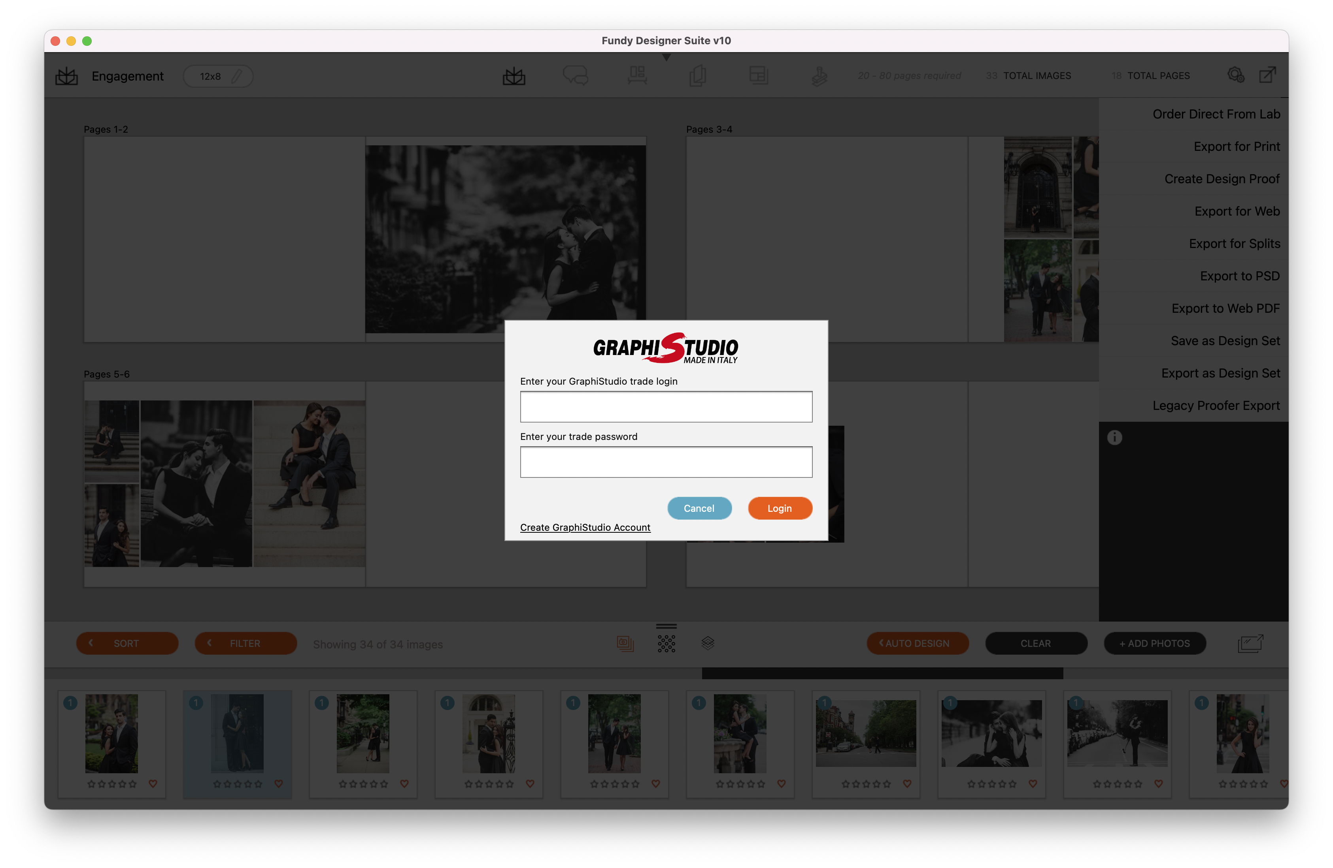
Task: Click the Fundy logo beside Engagement
Action: [67, 76]
